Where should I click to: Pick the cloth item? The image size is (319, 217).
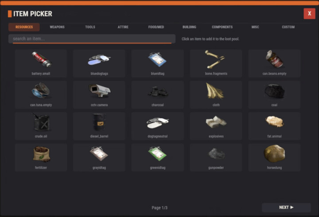(216, 95)
